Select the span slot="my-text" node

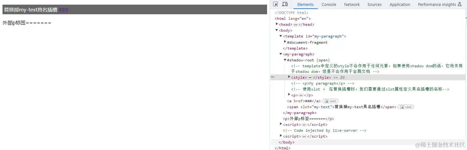[342, 107]
